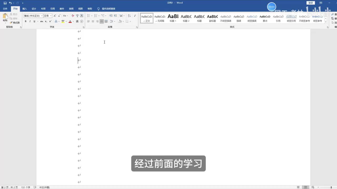Open the Font dialog launcher
This screenshot has height=189, width=337.
point(84,27)
